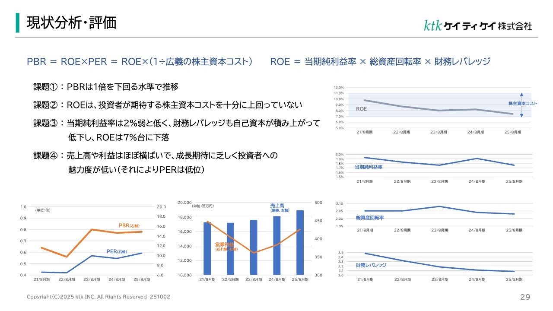Click the ROE line label in the chart
Image resolution: width=553 pixels, height=311 pixels.
(361, 109)
